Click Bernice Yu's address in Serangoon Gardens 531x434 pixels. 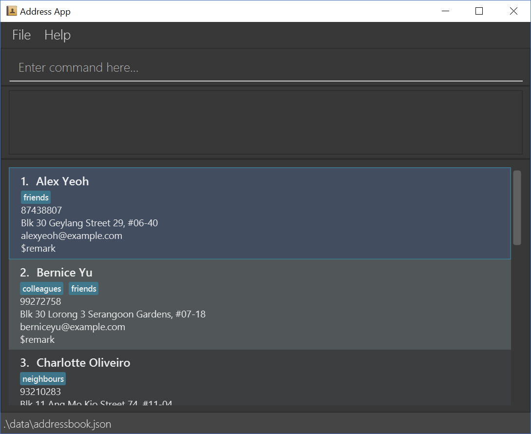[x=113, y=314]
